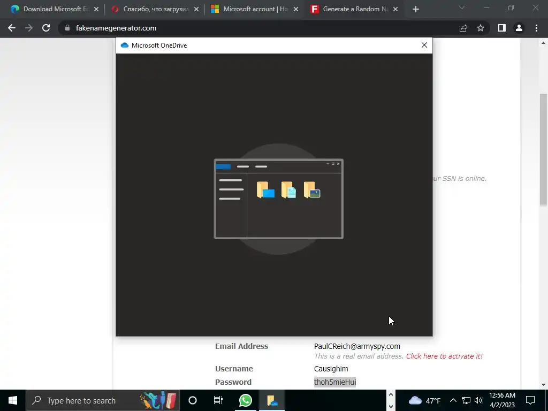Open Task View on taskbar
Screen dimensions: 548x411
coord(218,400)
